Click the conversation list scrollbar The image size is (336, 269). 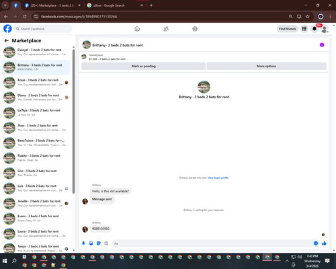tap(73, 121)
